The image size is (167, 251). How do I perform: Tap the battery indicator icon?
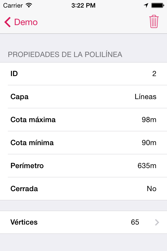157,5
